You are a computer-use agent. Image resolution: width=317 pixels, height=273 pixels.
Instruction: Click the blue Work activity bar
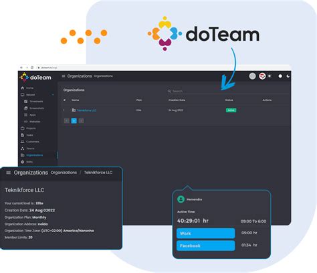point(205,234)
